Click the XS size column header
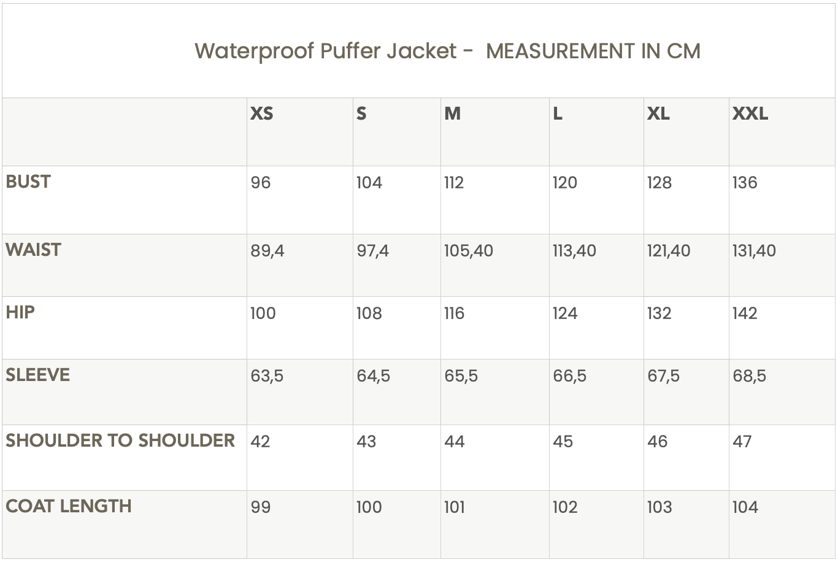The height and width of the screenshot is (562, 838). tap(262, 114)
